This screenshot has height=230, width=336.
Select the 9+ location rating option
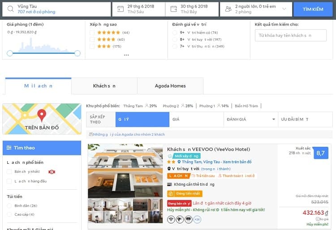(x=175, y=33)
